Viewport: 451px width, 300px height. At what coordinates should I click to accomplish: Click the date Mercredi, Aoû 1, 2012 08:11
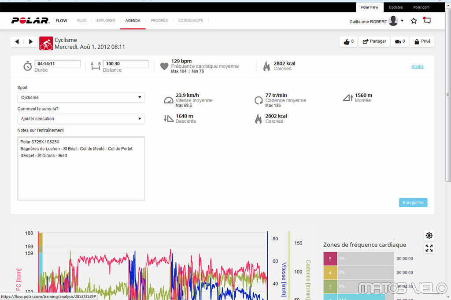[x=90, y=47]
